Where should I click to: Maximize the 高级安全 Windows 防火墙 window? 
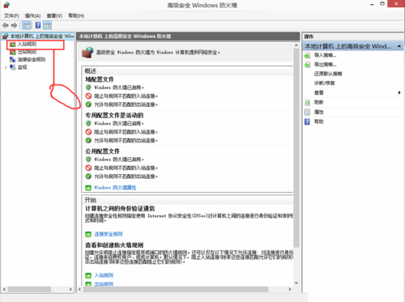(382, 4)
